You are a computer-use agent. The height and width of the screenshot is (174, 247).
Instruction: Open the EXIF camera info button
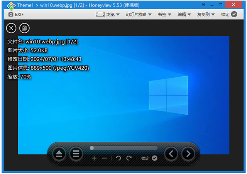(16, 15)
